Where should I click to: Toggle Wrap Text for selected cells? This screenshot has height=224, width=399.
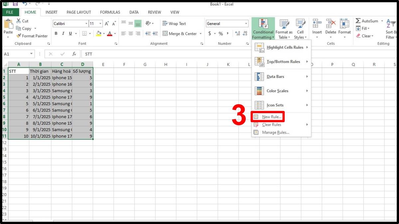[x=174, y=24]
